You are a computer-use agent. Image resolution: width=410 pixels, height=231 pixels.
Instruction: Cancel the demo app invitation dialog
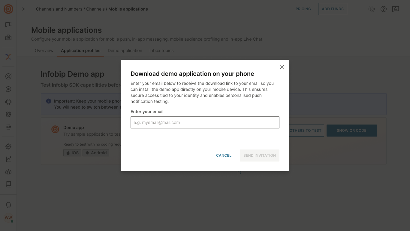[x=224, y=155]
